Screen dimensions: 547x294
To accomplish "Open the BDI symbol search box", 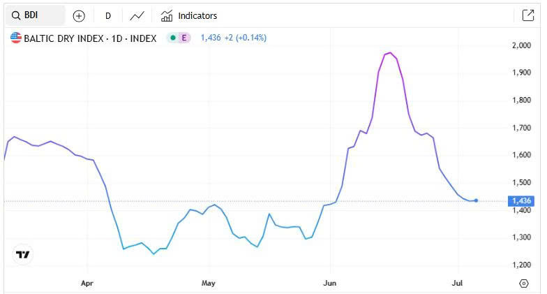I will coord(35,15).
